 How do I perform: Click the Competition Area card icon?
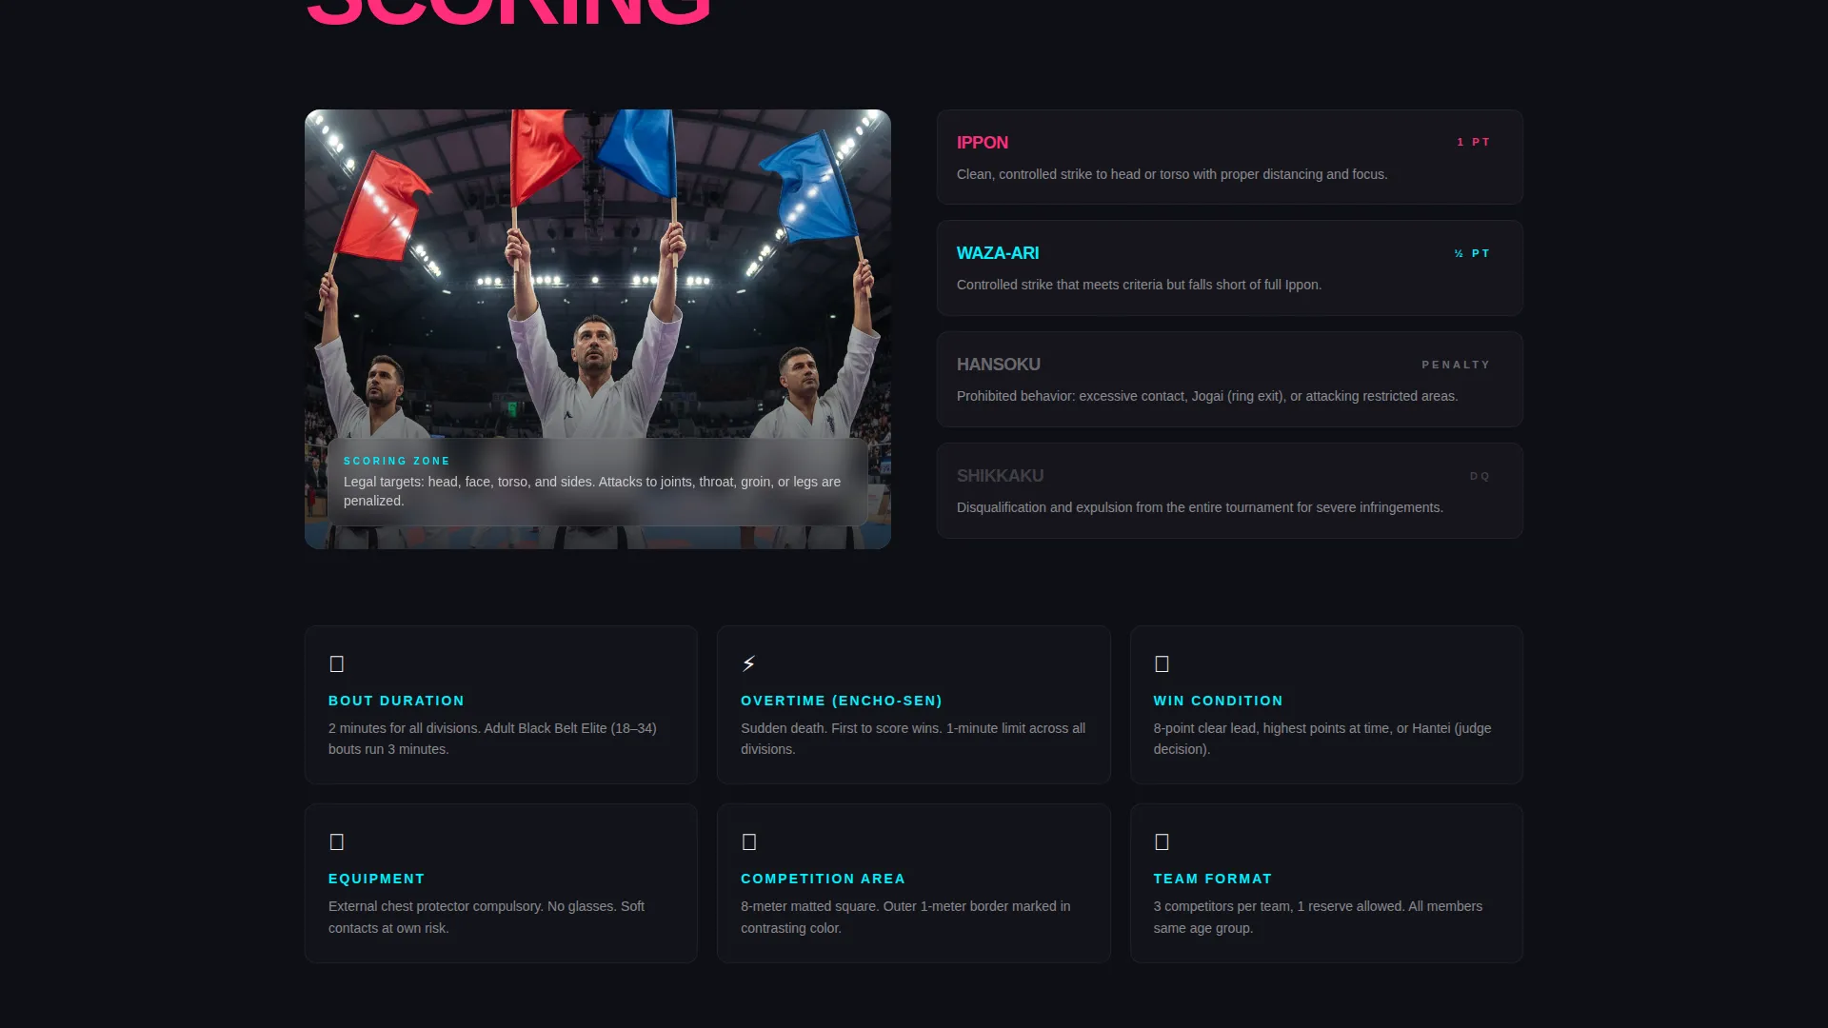click(x=749, y=841)
